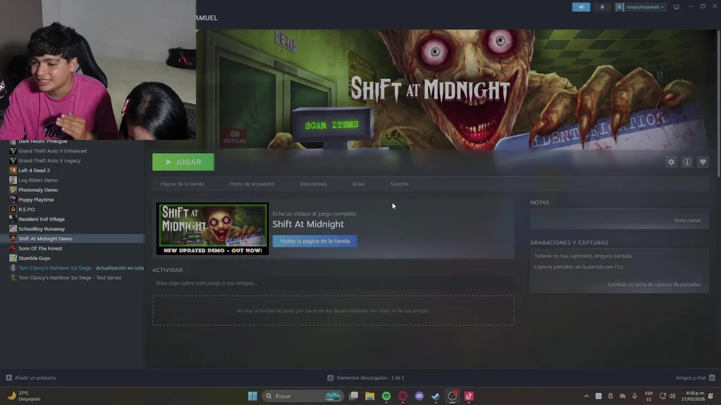Viewport: 721px width, 405px height.
Task: Open the notifications bell
Action: pos(602,7)
